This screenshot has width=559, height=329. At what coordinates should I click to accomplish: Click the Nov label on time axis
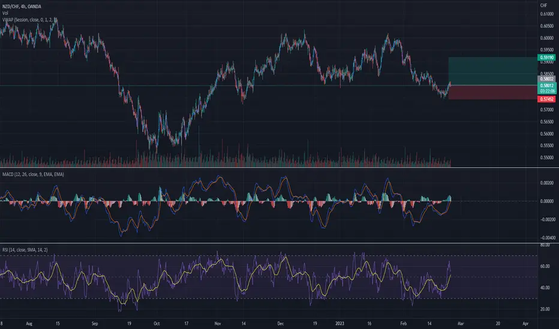(x=218, y=323)
